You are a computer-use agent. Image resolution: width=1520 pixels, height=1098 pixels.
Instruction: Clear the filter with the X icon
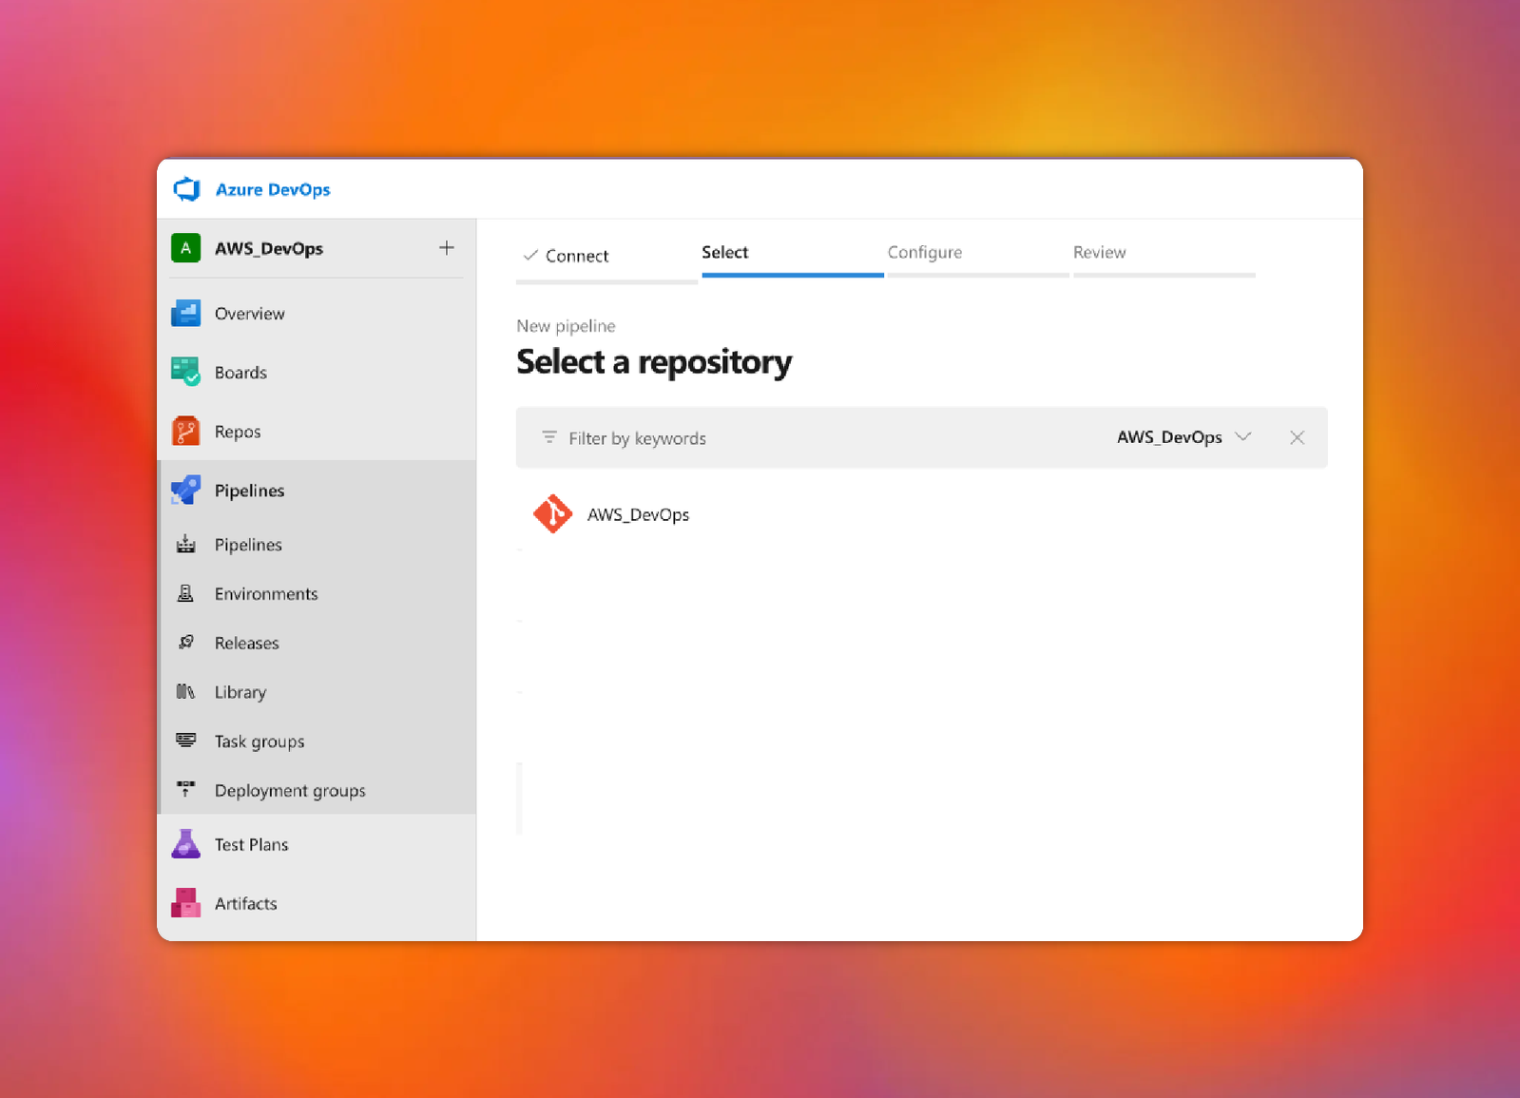(1297, 437)
